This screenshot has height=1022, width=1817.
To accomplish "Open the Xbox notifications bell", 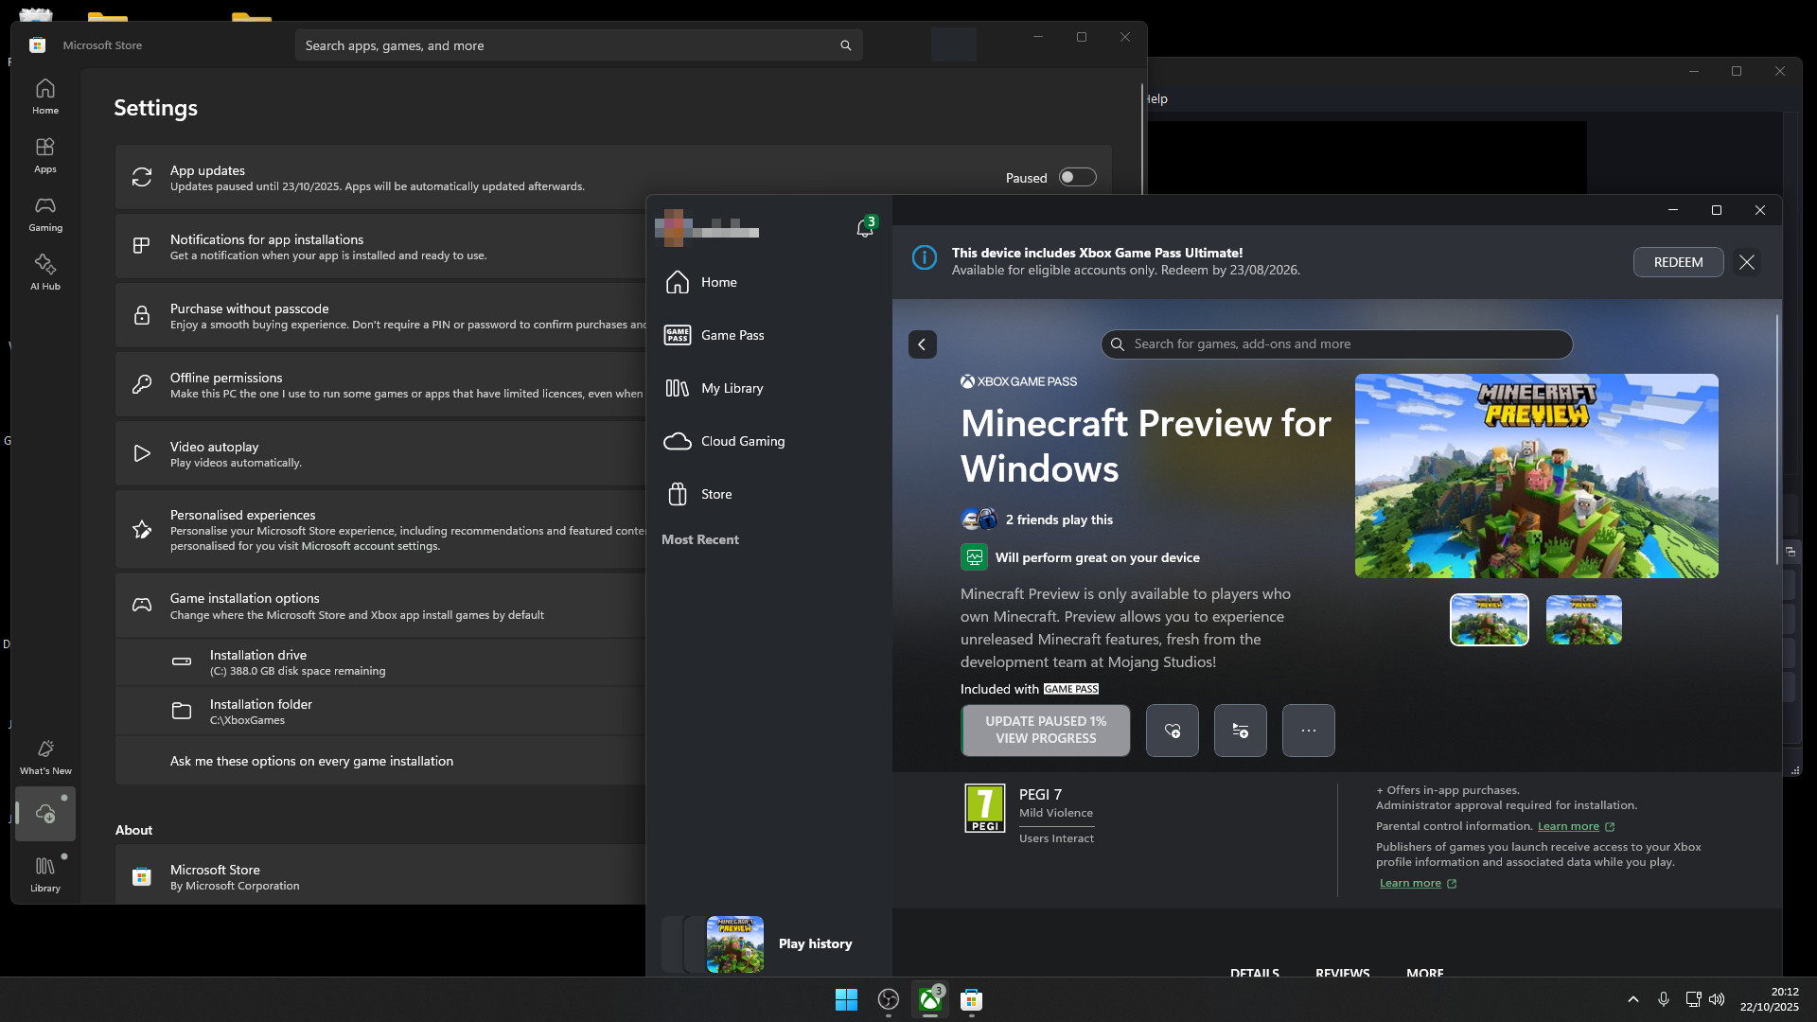I will pyautogui.click(x=864, y=228).
